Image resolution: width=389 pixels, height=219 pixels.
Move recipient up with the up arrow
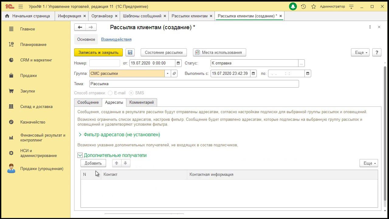[116, 163]
